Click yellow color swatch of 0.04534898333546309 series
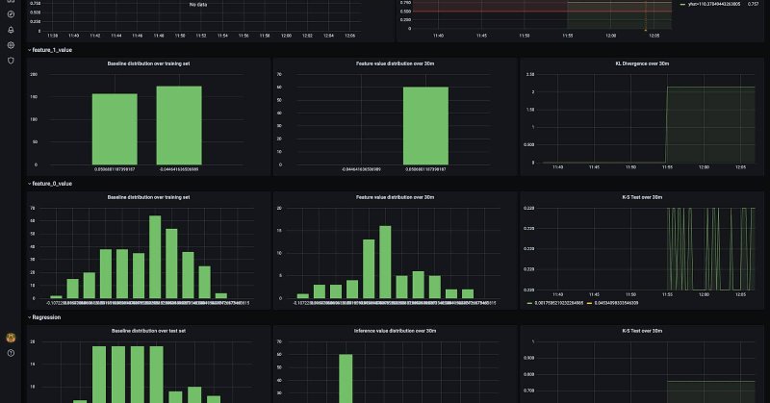Image resolution: width=770 pixels, height=403 pixels. click(589, 303)
